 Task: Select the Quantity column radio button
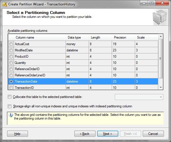[11, 63]
